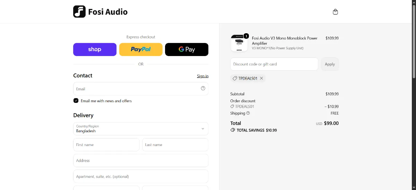Viewport: 416px width, 190px height.
Task: Click the TOTAL SAVINGS $10.99 text
Action: (x=257, y=130)
